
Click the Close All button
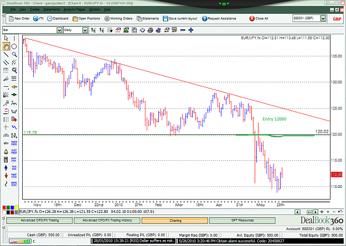pos(259,18)
